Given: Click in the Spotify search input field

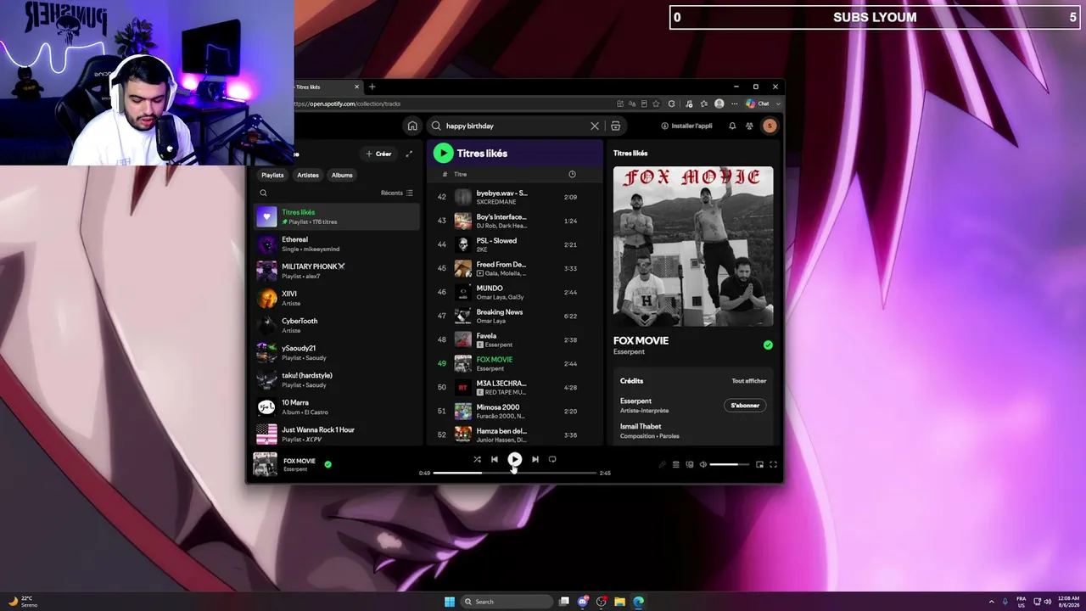Looking at the screenshot, I should (514, 126).
